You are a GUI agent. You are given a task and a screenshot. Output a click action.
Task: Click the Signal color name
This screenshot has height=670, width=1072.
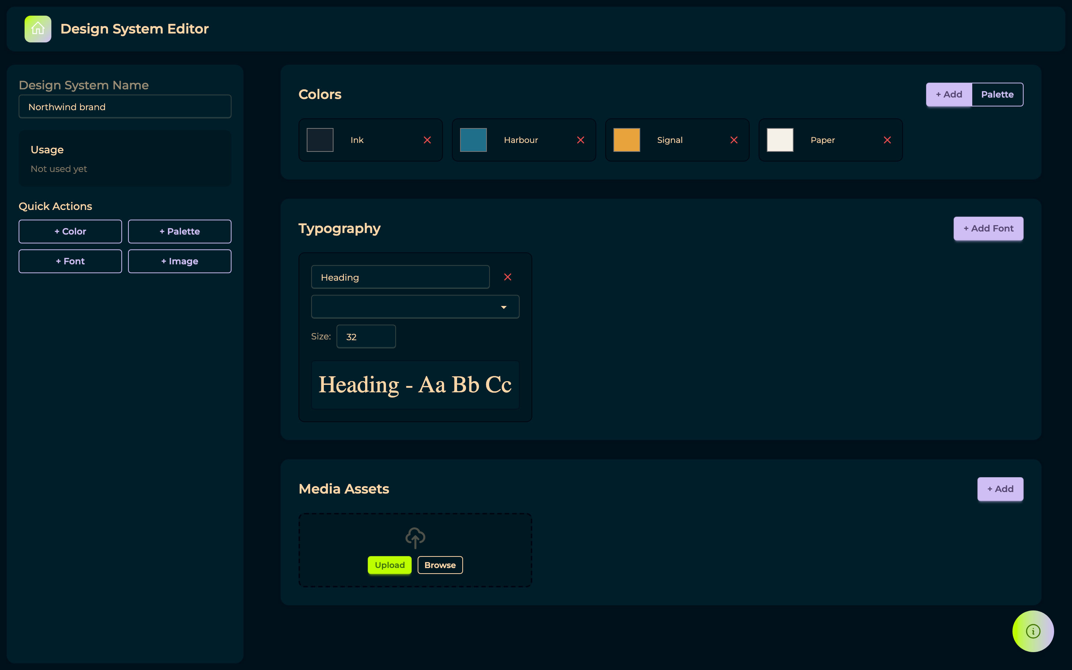click(669, 140)
